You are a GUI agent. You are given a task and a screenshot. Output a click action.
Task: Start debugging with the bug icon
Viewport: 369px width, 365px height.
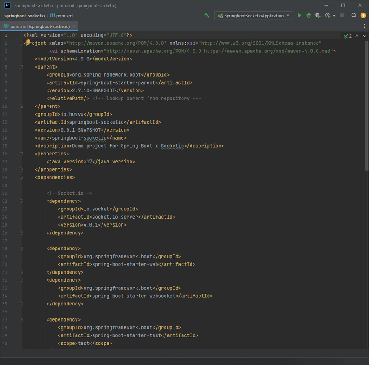point(308,15)
